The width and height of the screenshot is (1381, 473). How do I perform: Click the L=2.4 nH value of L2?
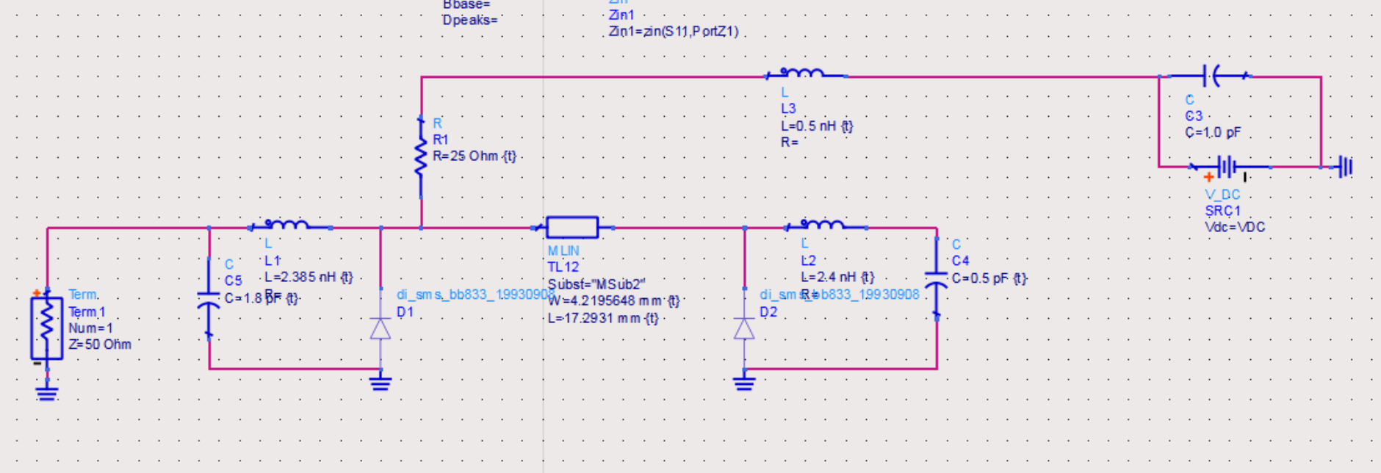click(837, 278)
